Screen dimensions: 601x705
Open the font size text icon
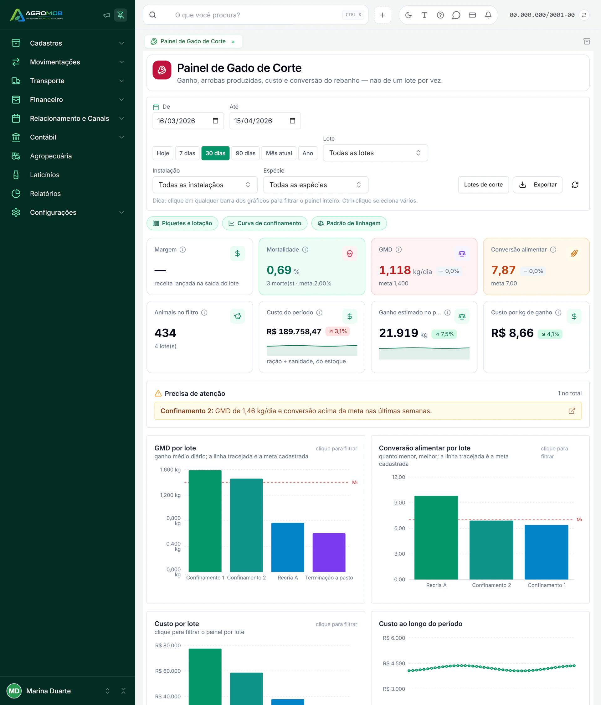[424, 15]
